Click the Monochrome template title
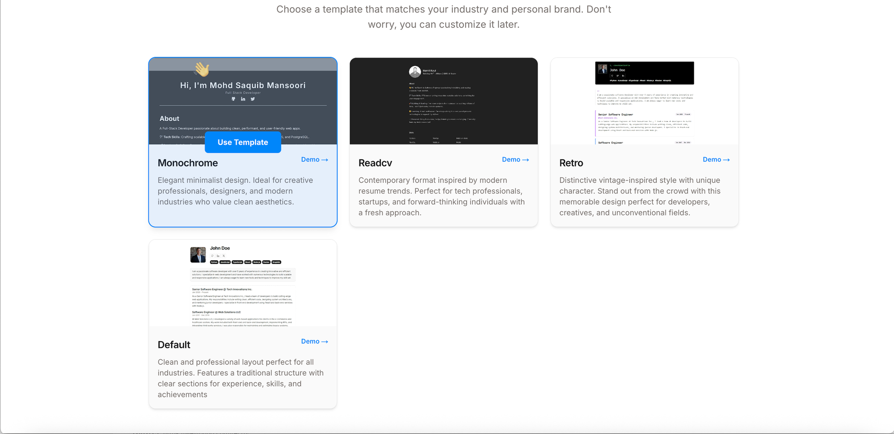The width and height of the screenshot is (894, 434). pyautogui.click(x=188, y=163)
